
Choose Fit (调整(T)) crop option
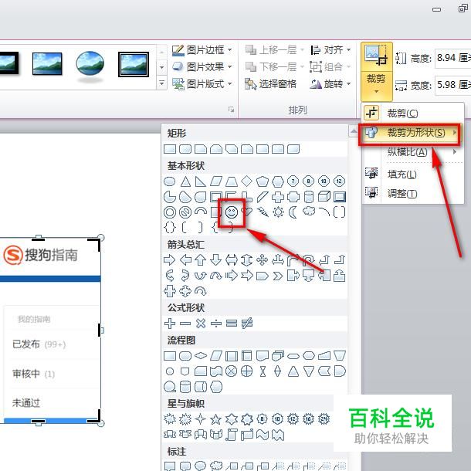pyautogui.click(x=413, y=194)
